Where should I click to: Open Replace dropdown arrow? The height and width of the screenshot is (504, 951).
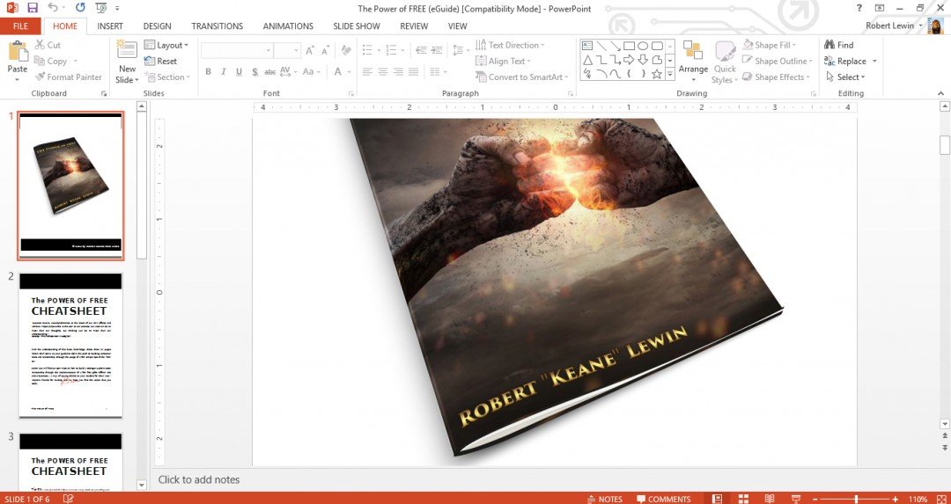[874, 62]
